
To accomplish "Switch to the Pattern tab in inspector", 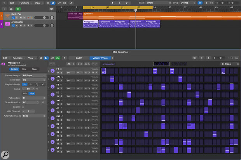I will point(14,69).
